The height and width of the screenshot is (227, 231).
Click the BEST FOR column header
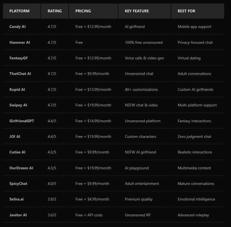pos(186,11)
